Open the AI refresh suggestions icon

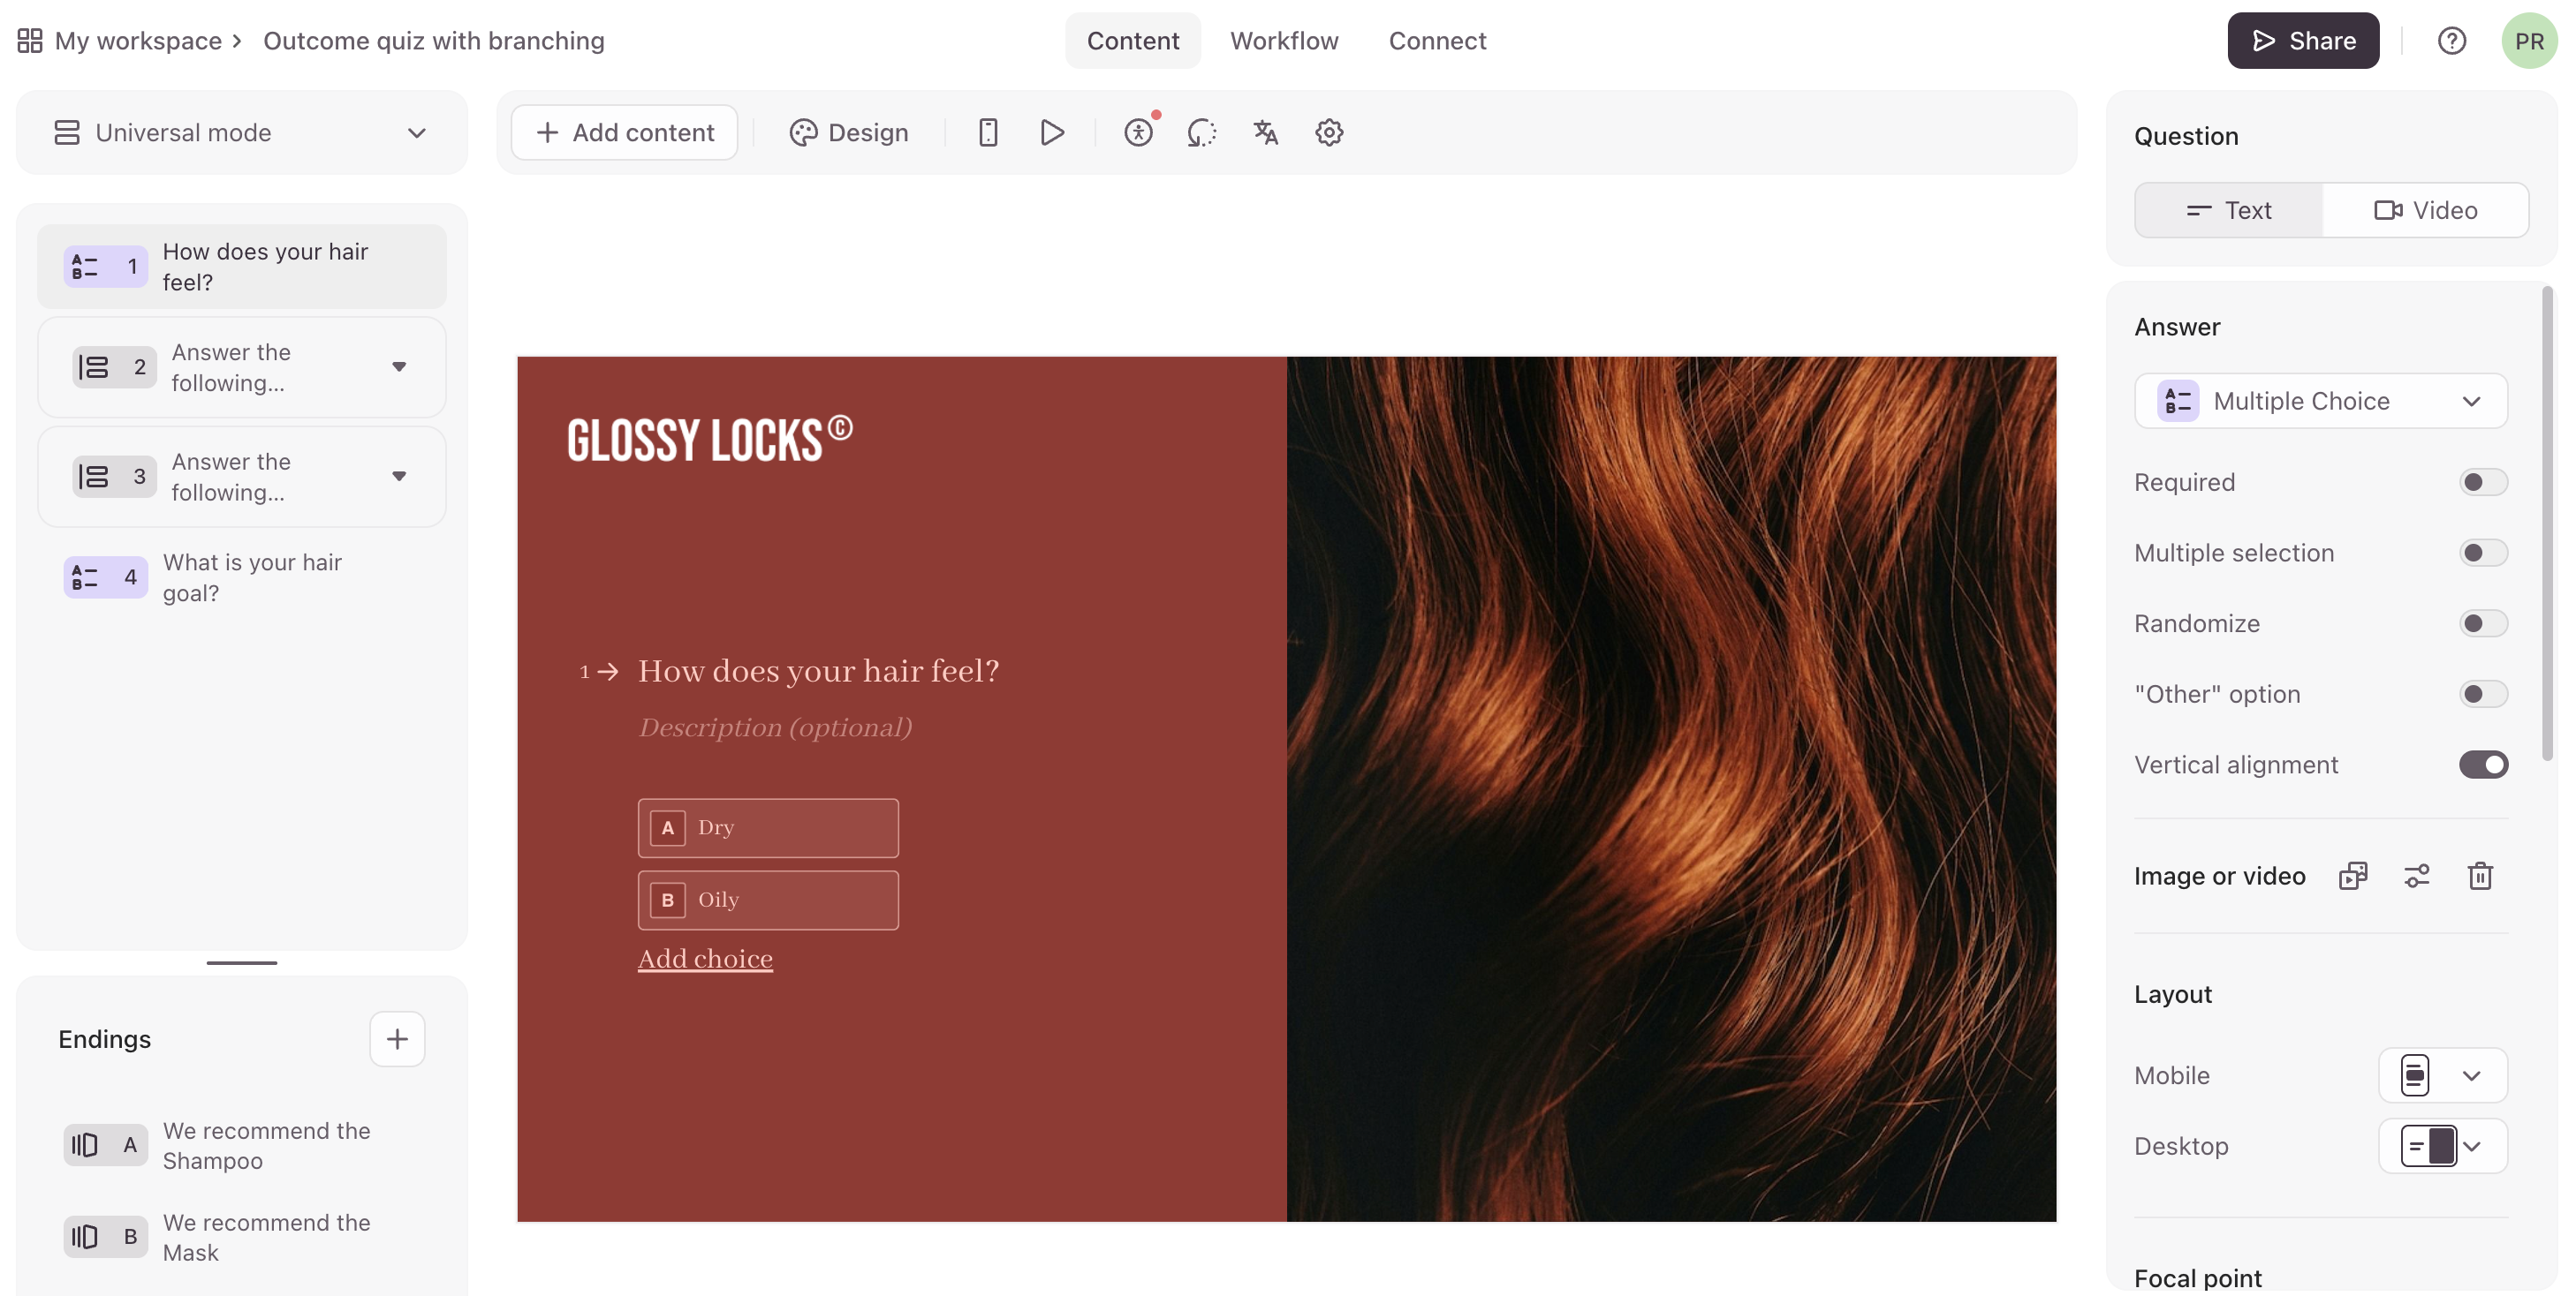[1202, 133]
